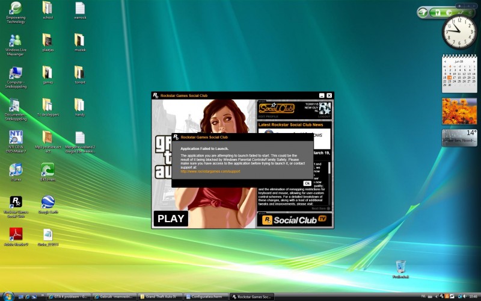Expand quick launch overflow chevron
Screen dimensions: 481x301
43,296
